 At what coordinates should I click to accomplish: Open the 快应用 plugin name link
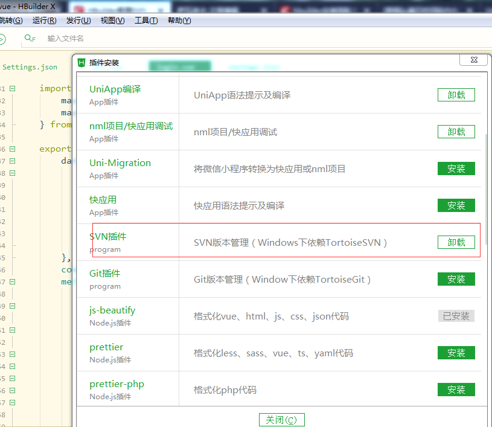(103, 200)
